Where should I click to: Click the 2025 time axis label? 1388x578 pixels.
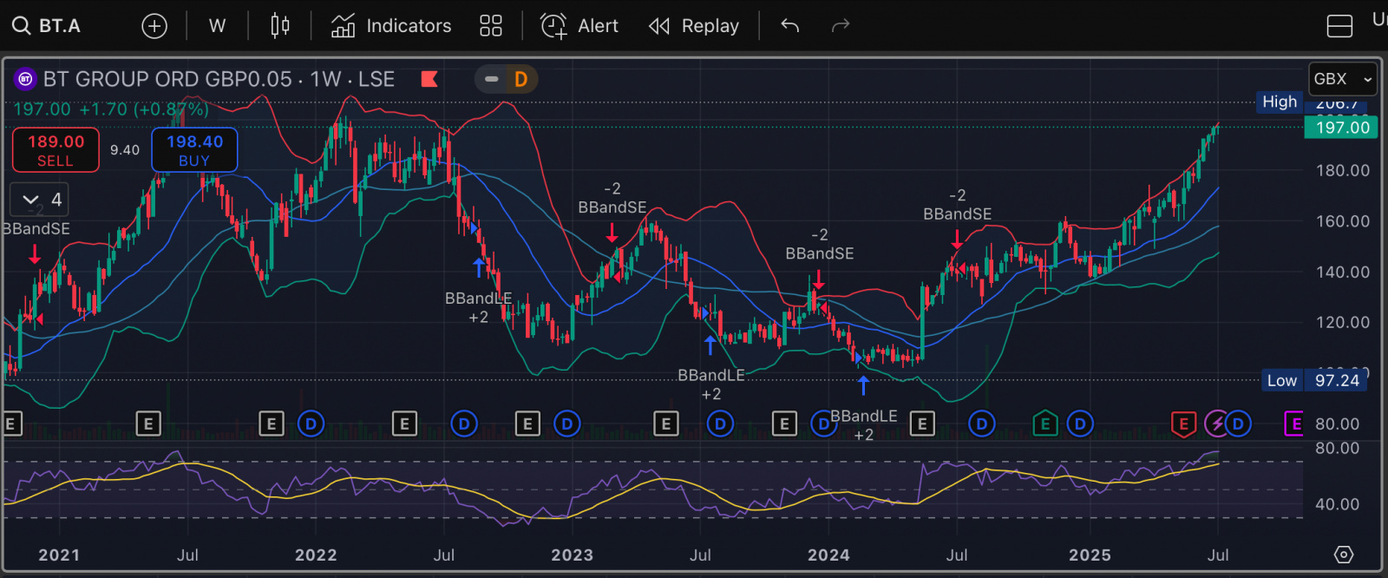click(x=1090, y=555)
